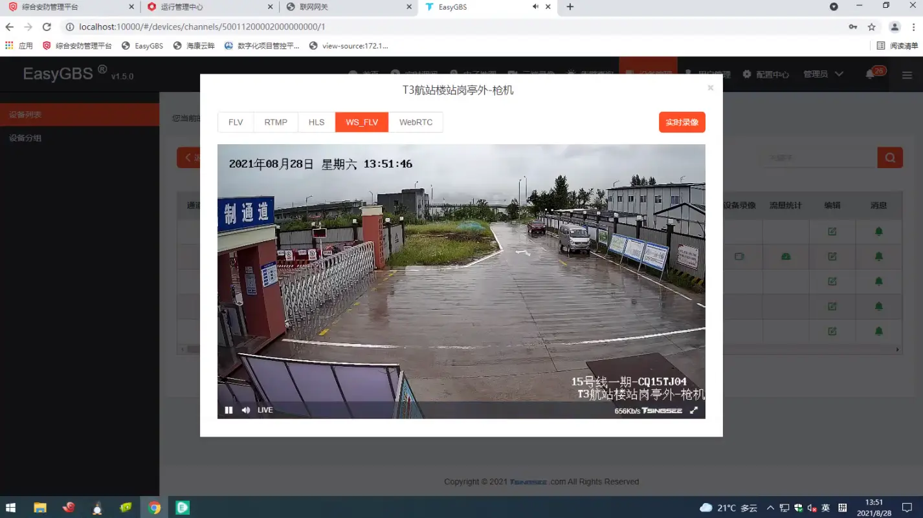Click the message bell in the second channel row
Image resolution: width=923 pixels, height=518 pixels.
click(x=879, y=257)
